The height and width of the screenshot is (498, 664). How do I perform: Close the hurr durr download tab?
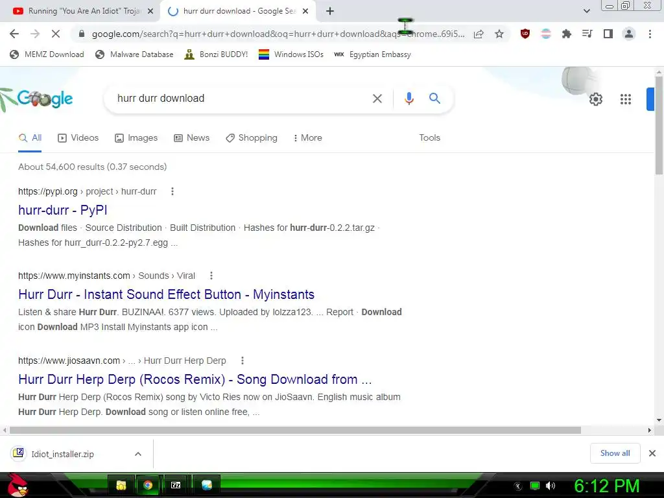click(305, 12)
